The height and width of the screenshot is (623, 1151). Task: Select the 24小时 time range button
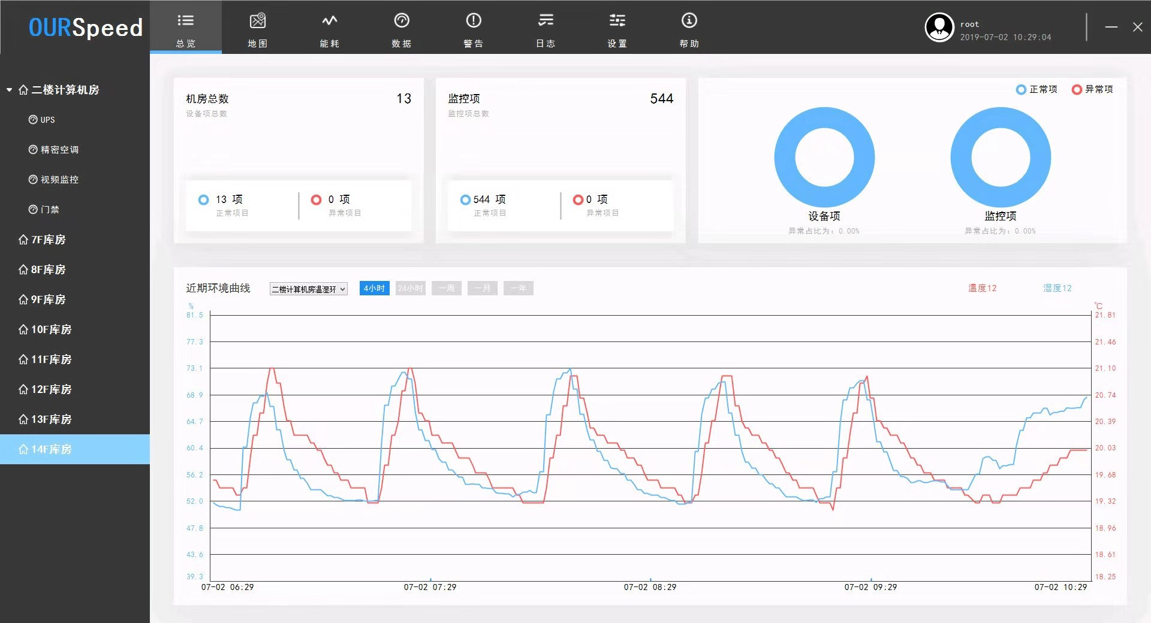(x=410, y=288)
